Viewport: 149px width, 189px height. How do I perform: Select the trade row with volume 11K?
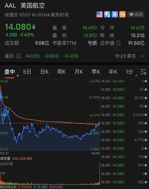coord(124,157)
